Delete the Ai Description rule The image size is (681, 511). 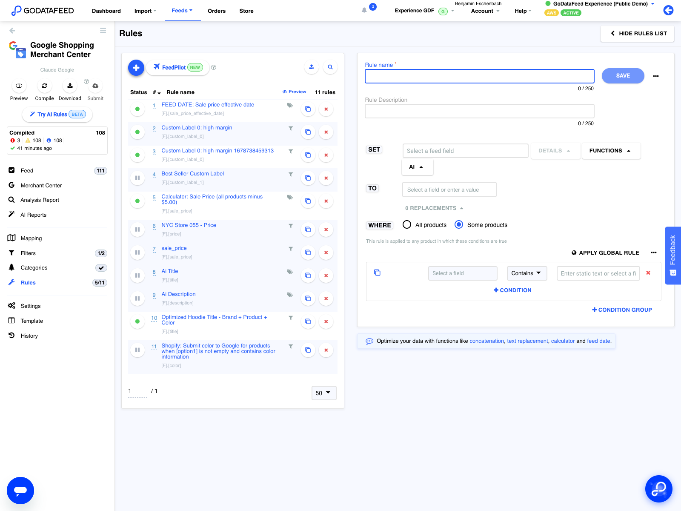point(326,299)
